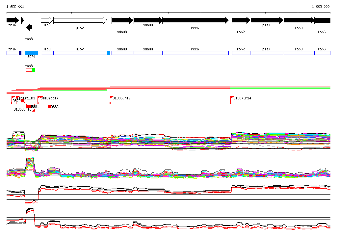The height and width of the screenshot is (235, 337).
Task: Click the black recG gene arrow
Action: click(x=195, y=20)
